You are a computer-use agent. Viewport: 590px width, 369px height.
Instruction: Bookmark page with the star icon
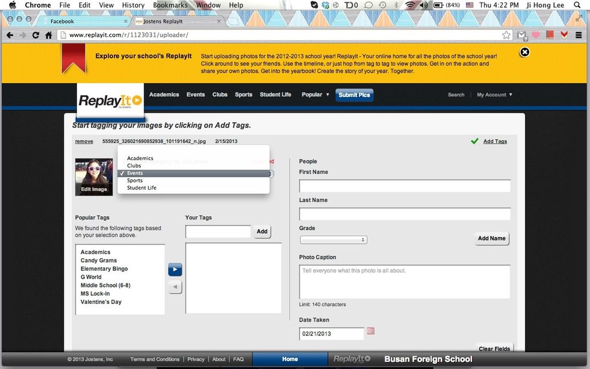pyautogui.click(x=506, y=36)
